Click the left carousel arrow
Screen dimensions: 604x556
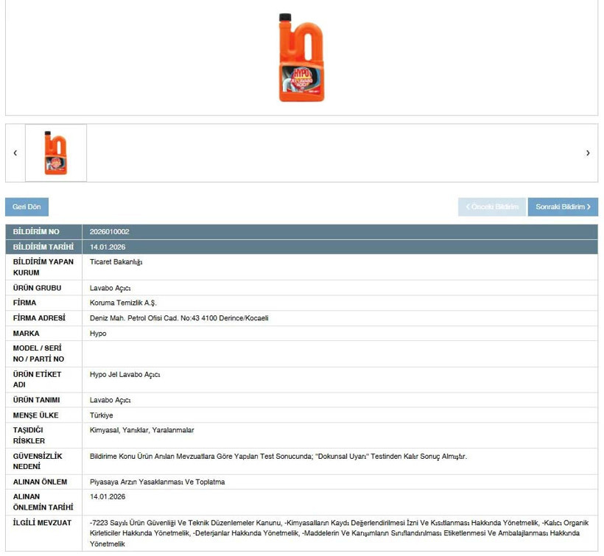point(15,153)
